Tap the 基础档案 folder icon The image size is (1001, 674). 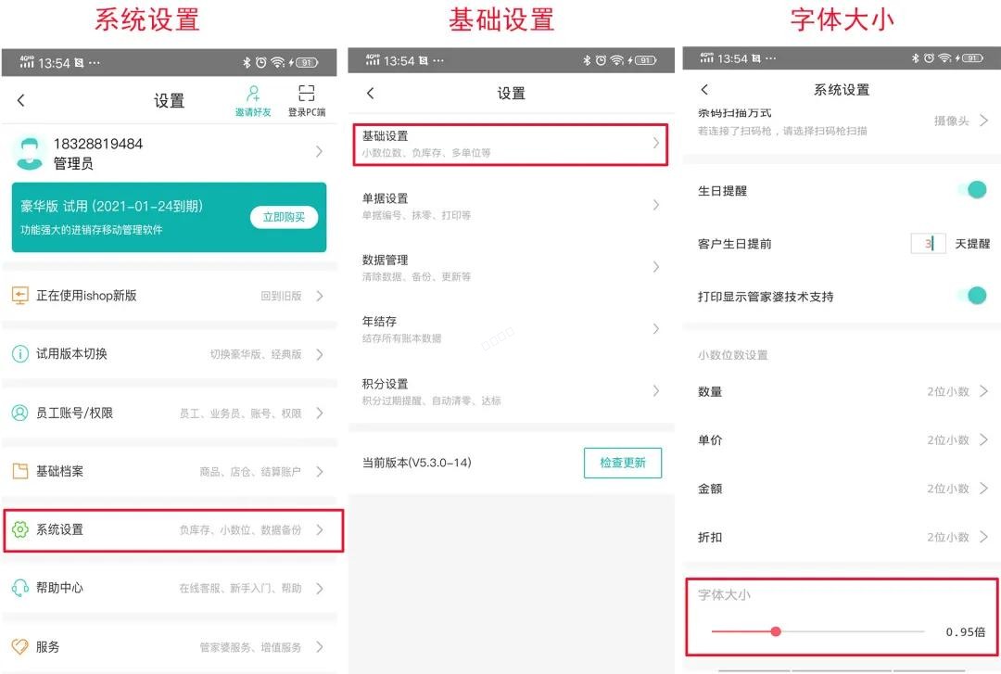click(x=19, y=471)
